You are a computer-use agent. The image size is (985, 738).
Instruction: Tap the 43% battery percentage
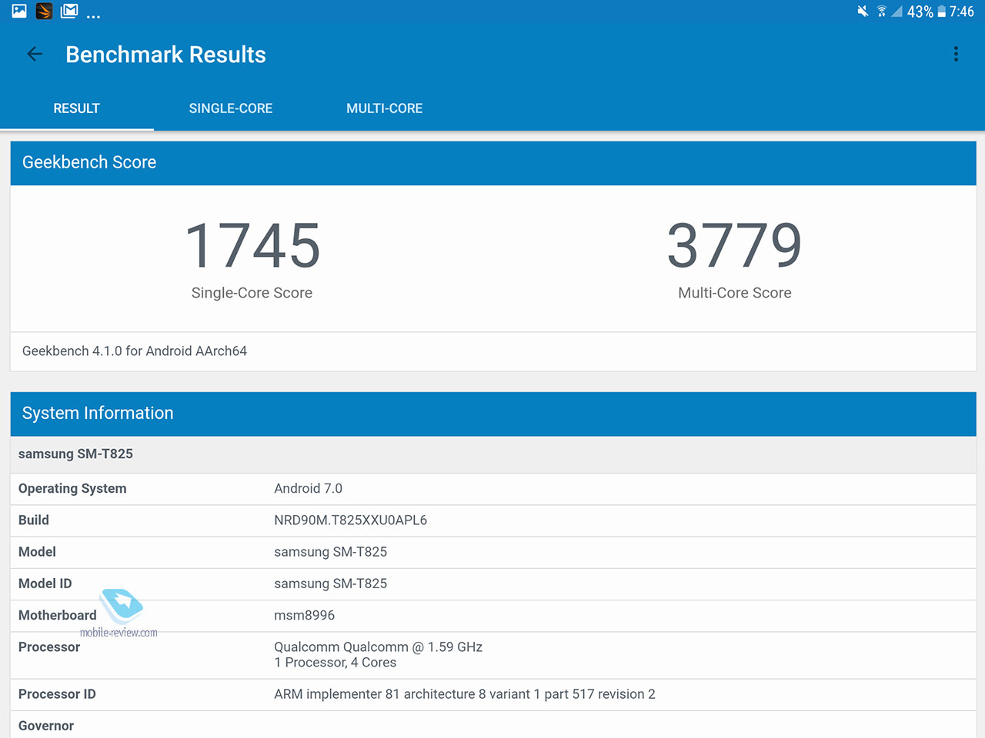coord(920,12)
